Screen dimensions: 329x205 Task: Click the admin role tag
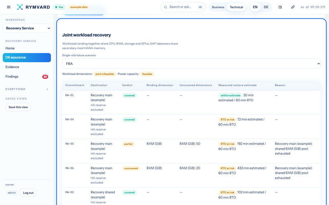click(12, 193)
